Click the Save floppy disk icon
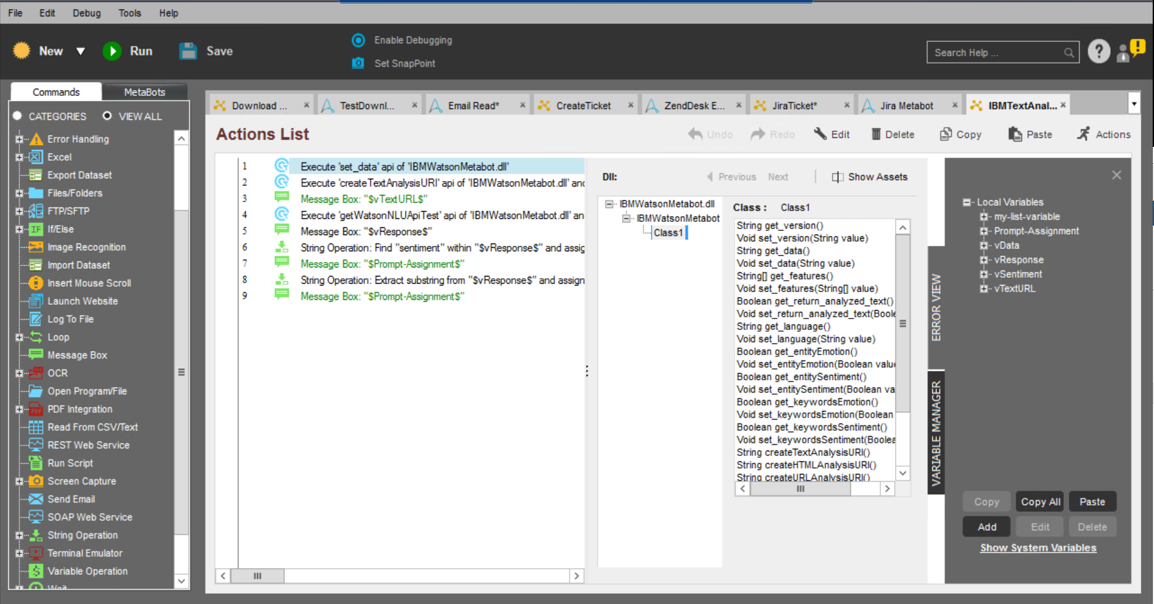The height and width of the screenshot is (604, 1154). [188, 52]
